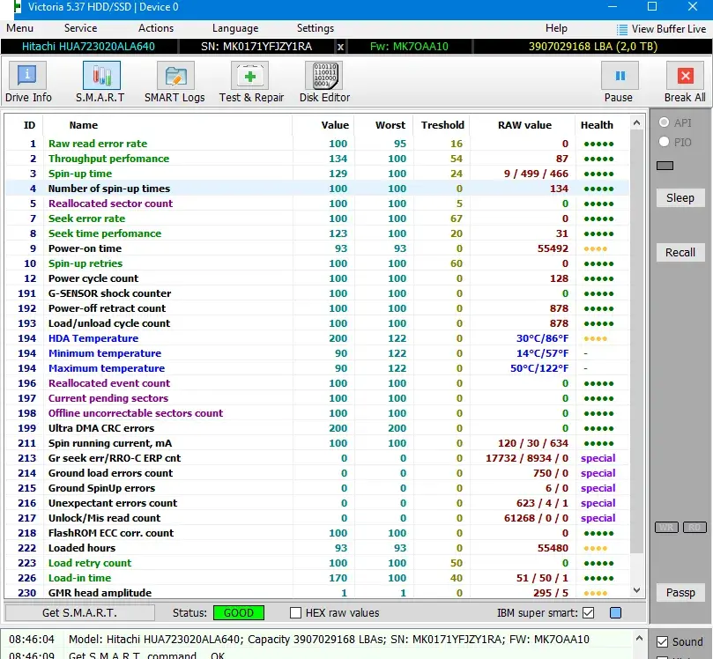Click the red Break All icon

tap(686, 76)
